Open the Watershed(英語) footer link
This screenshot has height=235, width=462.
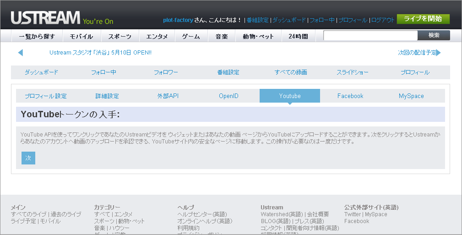pos(282,214)
